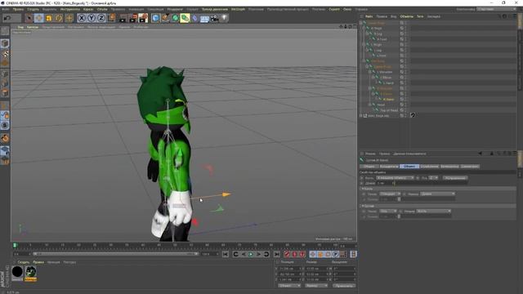The width and height of the screenshot is (523, 294).
Task: Open the Размер dropdown in Кость section
Action: tap(438, 194)
